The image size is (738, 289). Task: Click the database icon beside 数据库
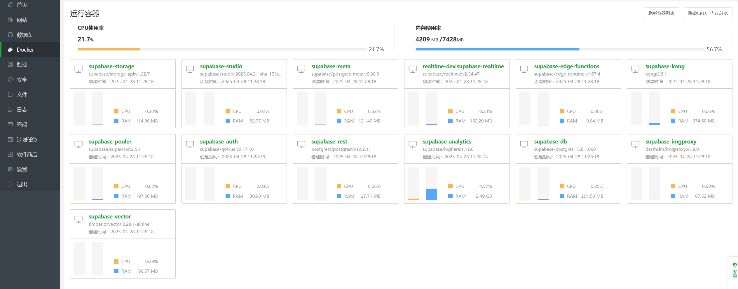(10, 35)
